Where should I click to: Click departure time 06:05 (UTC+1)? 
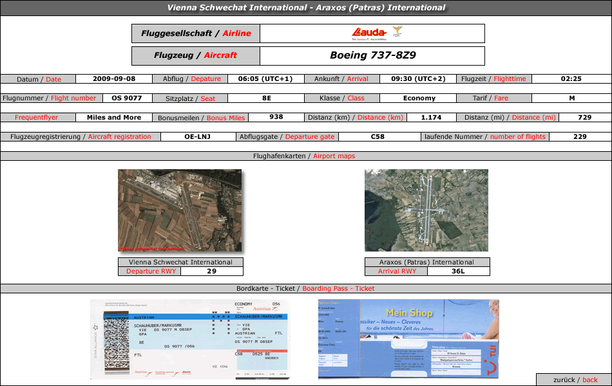pos(265,78)
